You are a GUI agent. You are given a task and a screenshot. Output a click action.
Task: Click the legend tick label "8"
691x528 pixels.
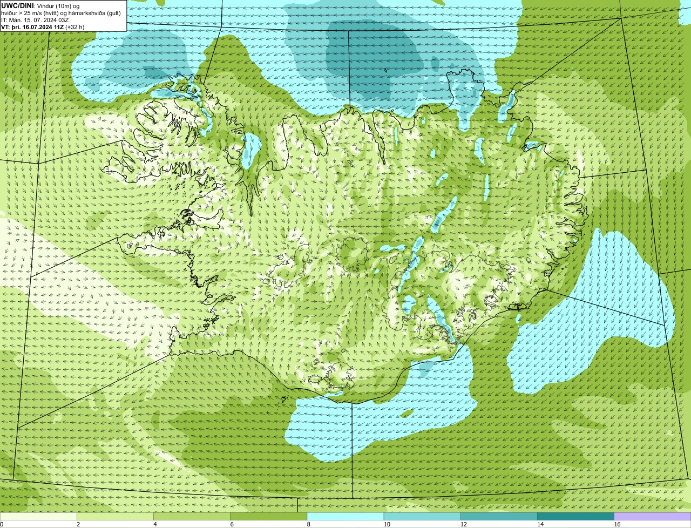(309, 524)
